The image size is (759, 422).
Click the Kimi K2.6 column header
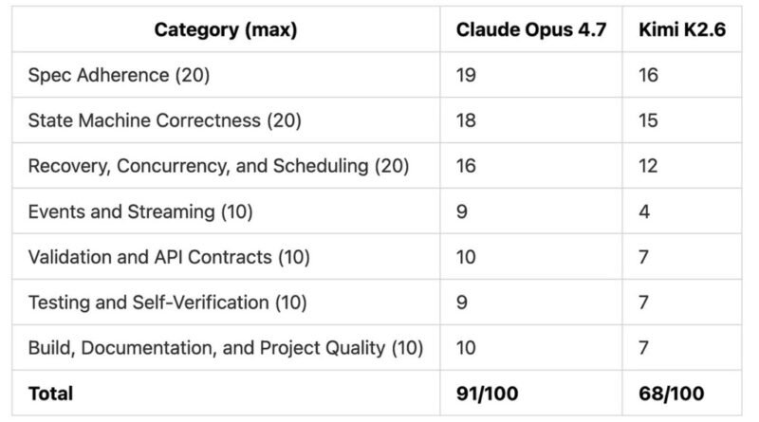pyautogui.click(x=682, y=30)
